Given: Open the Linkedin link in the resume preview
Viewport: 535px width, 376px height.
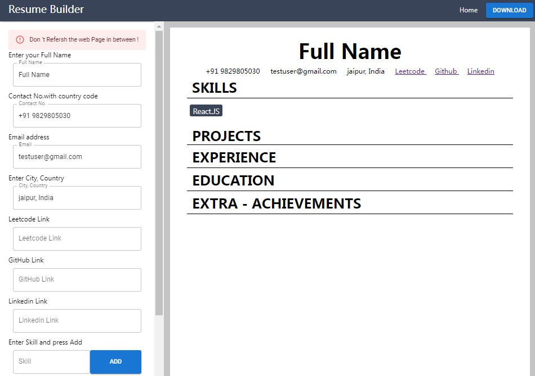Looking at the screenshot, I should pos(480,71).
